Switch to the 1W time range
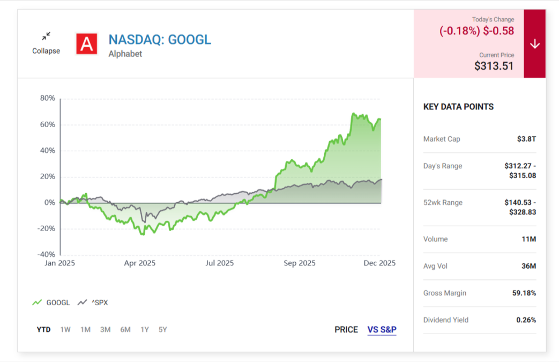 click(x=65, y=329)
